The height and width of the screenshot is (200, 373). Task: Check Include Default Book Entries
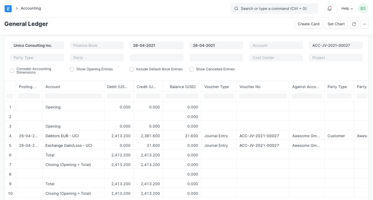[132, 69]
